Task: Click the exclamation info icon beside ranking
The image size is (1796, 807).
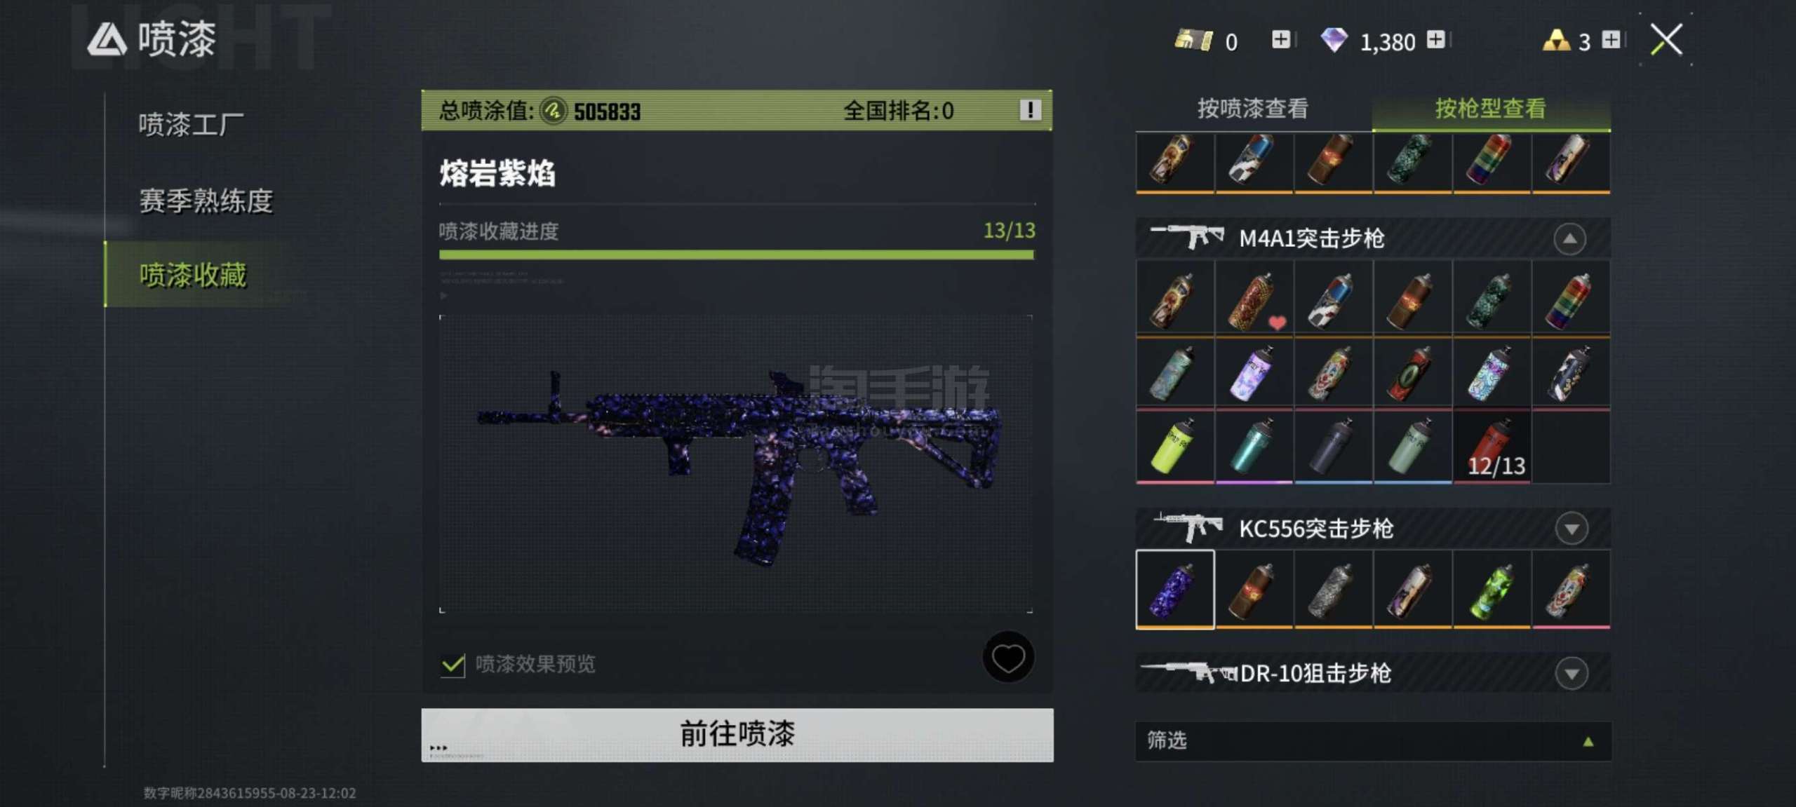Action: 1029,110
